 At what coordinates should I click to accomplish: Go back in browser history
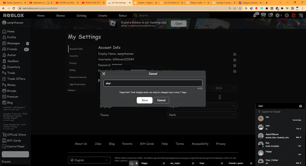[3, 8]
